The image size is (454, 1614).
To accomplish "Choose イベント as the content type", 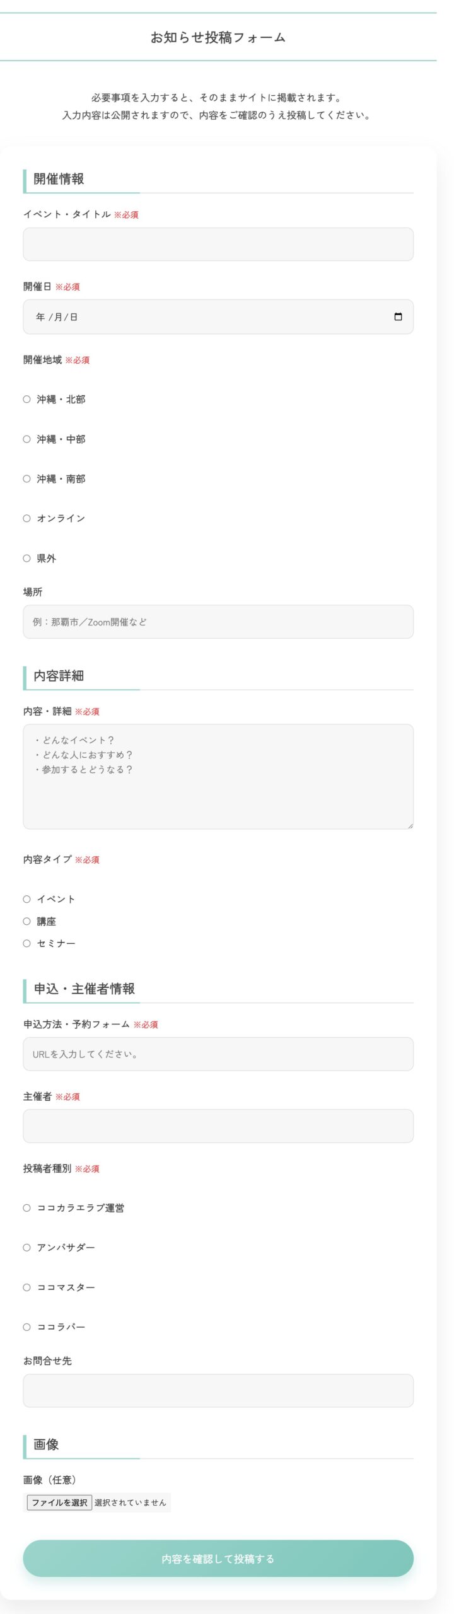I will [x=25, y=899].
